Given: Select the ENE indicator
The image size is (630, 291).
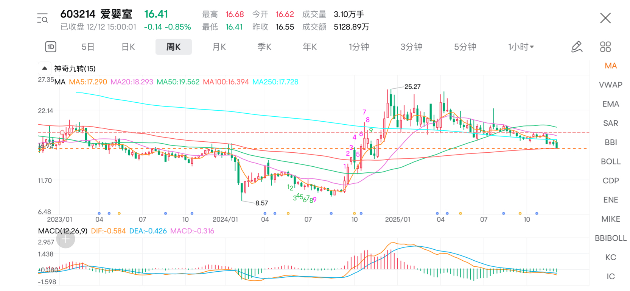Looking at the screenshot, I should pyautogui.click(x=611, y=200).
